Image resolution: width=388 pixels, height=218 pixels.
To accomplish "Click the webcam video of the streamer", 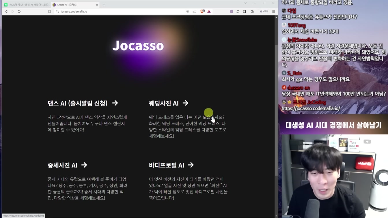I will [x=335, y=176].
